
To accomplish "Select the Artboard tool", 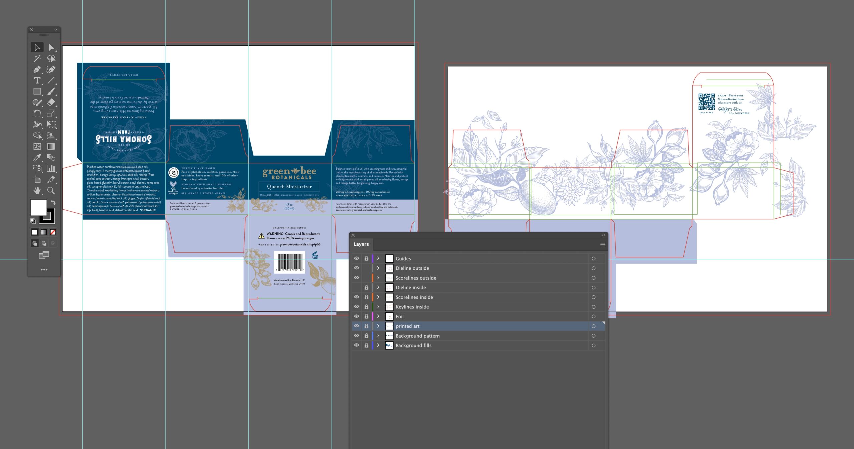I will pyautogui.click(x=37, y=179).
